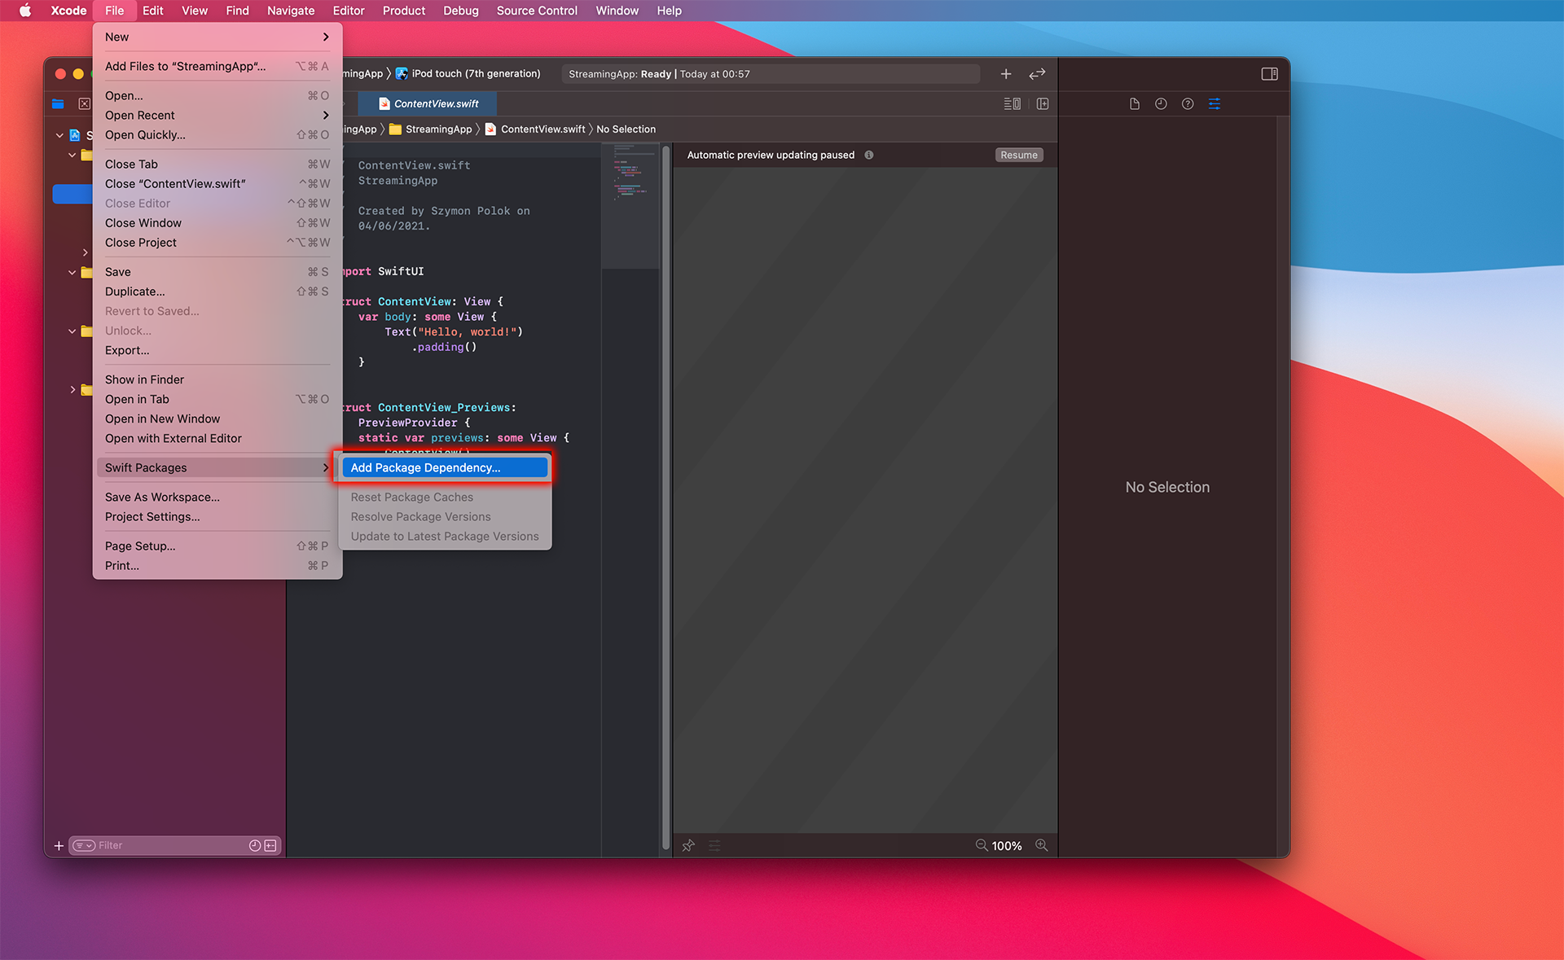Choose Duplicate menu item
The image size is (1564, 960).
point(217,291)
